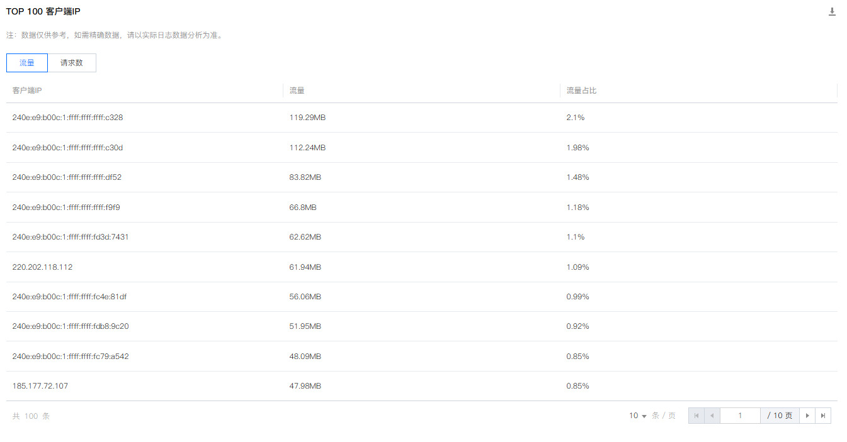Click IP address ending in fd3d:7431
Image resolution: width=847 pixels, height=442 pixels.
[x=71, y=237]
